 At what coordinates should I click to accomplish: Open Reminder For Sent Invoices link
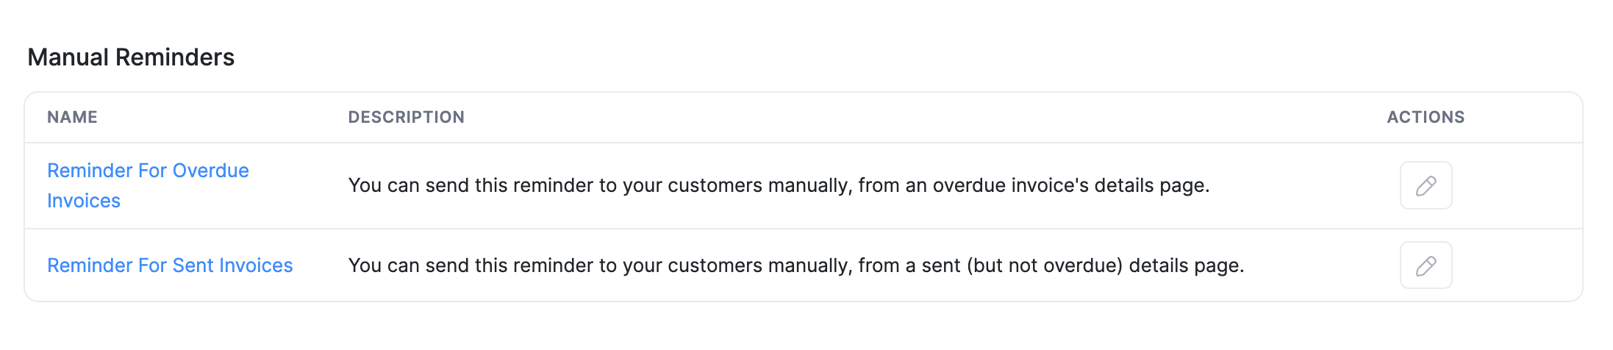[170, 265]
